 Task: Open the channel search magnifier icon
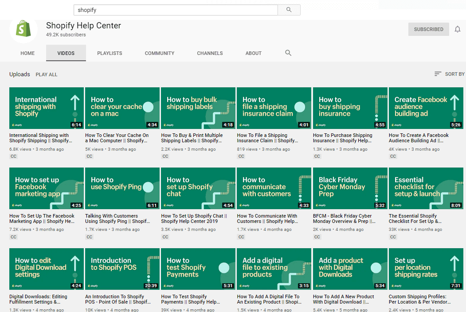288,53
